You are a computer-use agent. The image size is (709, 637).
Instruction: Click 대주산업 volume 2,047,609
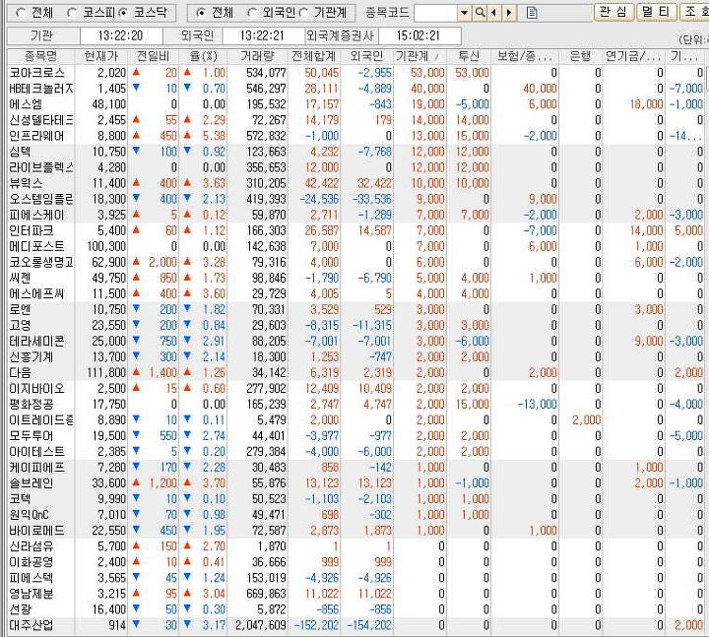[261, 625]
